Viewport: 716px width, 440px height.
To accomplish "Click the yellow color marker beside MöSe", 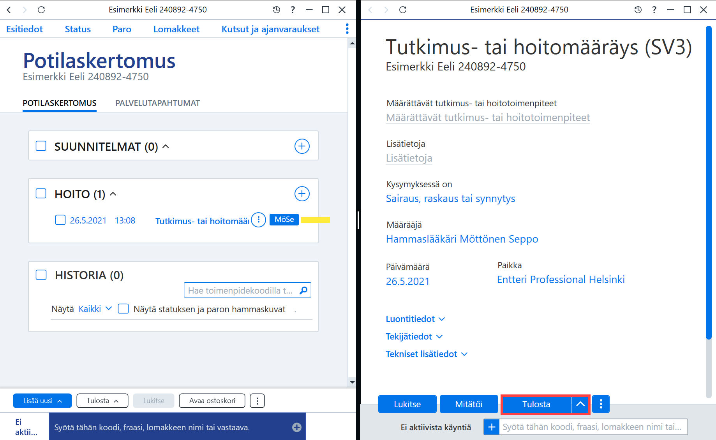I will tap(315, 220).
